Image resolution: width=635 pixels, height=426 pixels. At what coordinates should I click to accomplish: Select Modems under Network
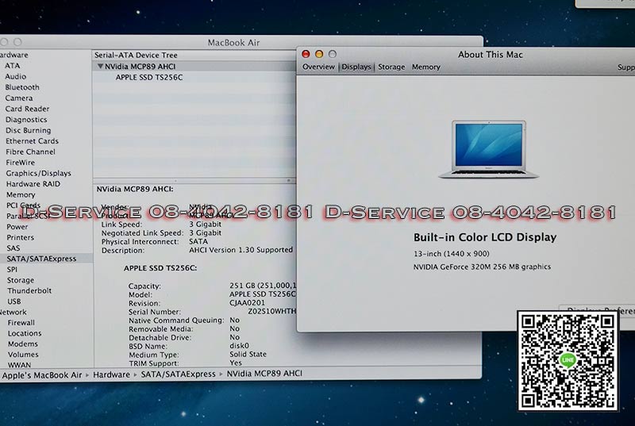pyautogui.click(x=23, y=343)
